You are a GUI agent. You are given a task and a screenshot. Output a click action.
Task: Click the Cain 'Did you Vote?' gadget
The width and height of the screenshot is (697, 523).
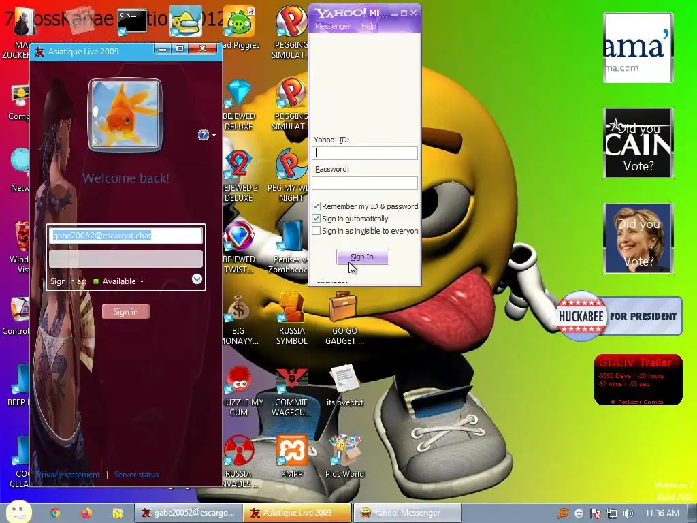tap(638, 143)
